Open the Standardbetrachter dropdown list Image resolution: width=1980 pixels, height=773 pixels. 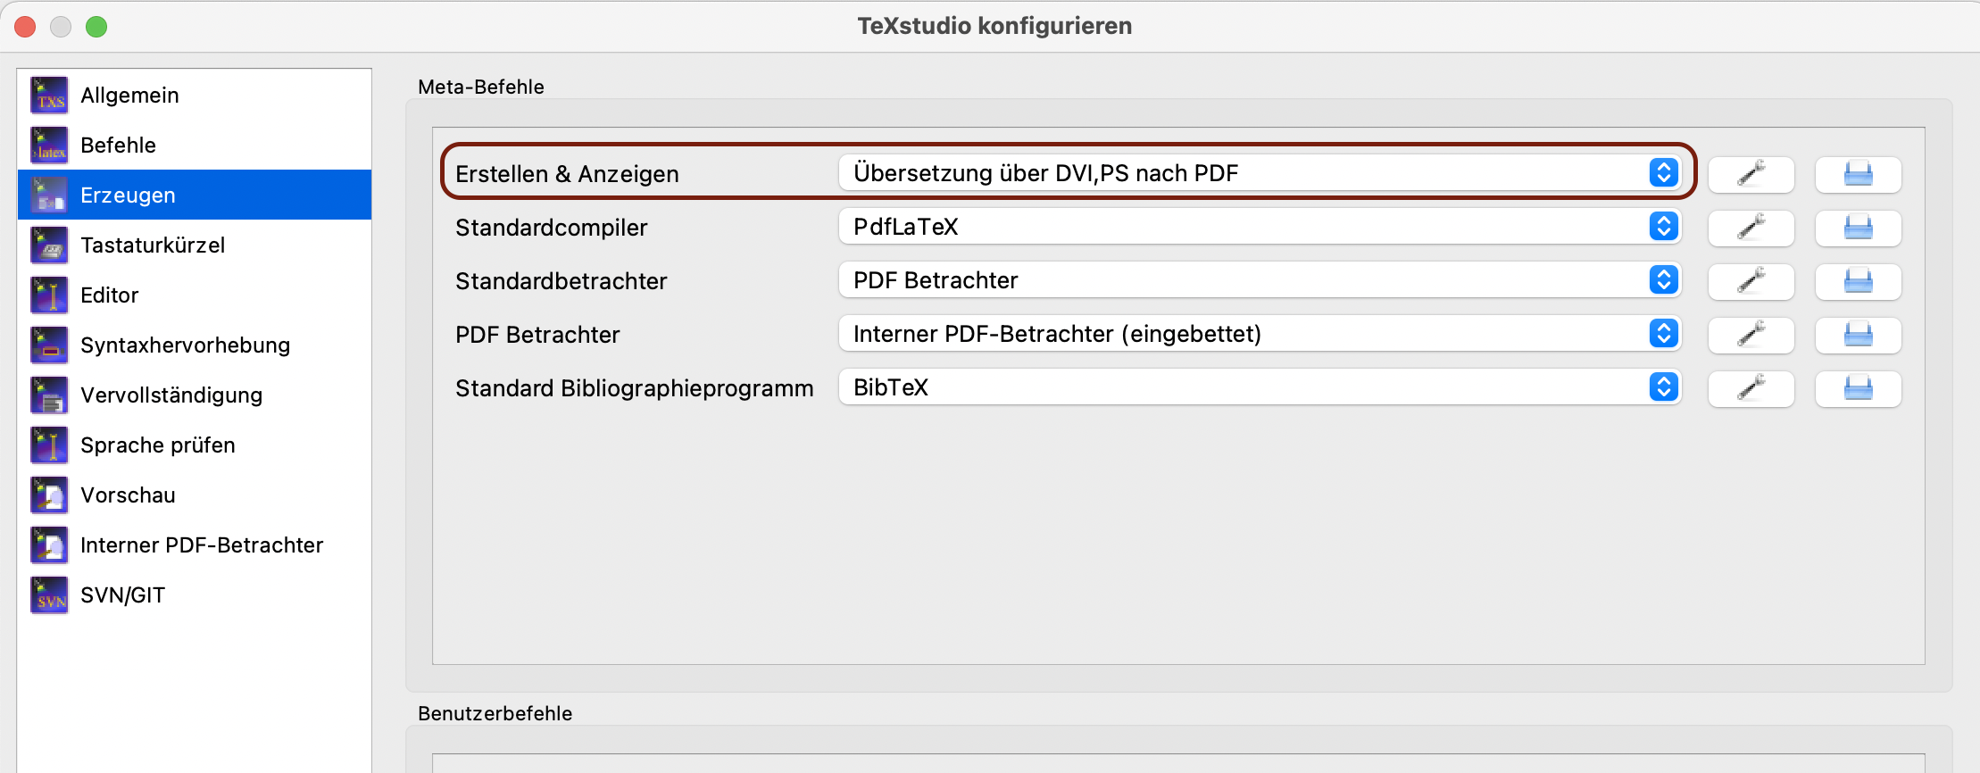1259,280
